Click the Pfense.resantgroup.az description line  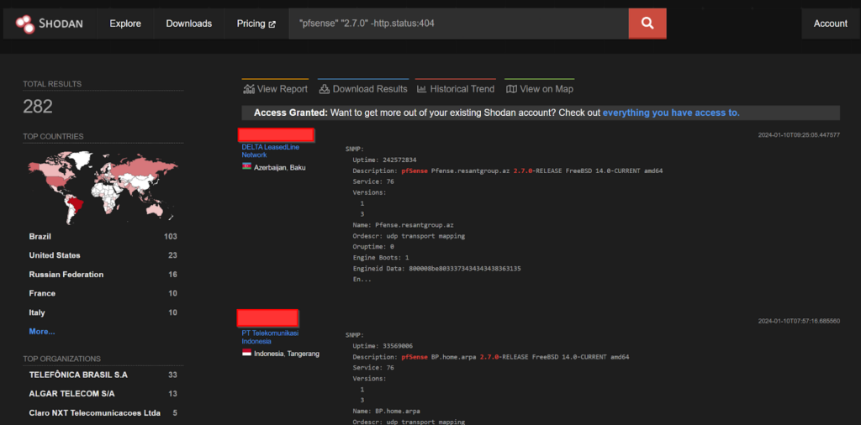pos(507,171)
